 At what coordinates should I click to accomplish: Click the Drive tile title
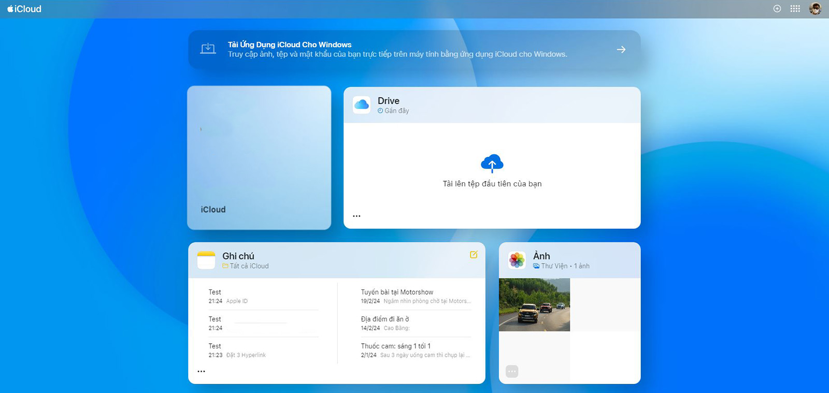(389, 100)
